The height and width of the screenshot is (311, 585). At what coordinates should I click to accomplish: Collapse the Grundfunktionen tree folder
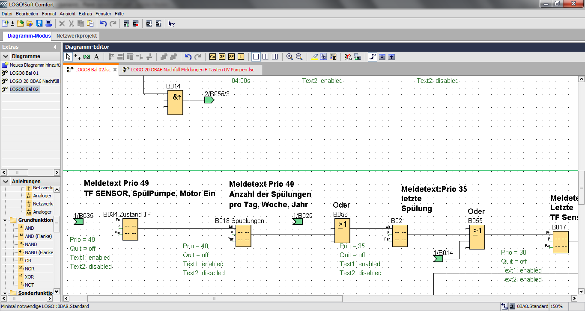[x=5, y=220]
